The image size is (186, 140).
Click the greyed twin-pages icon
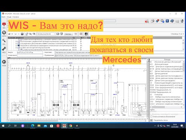click(76, 34)
